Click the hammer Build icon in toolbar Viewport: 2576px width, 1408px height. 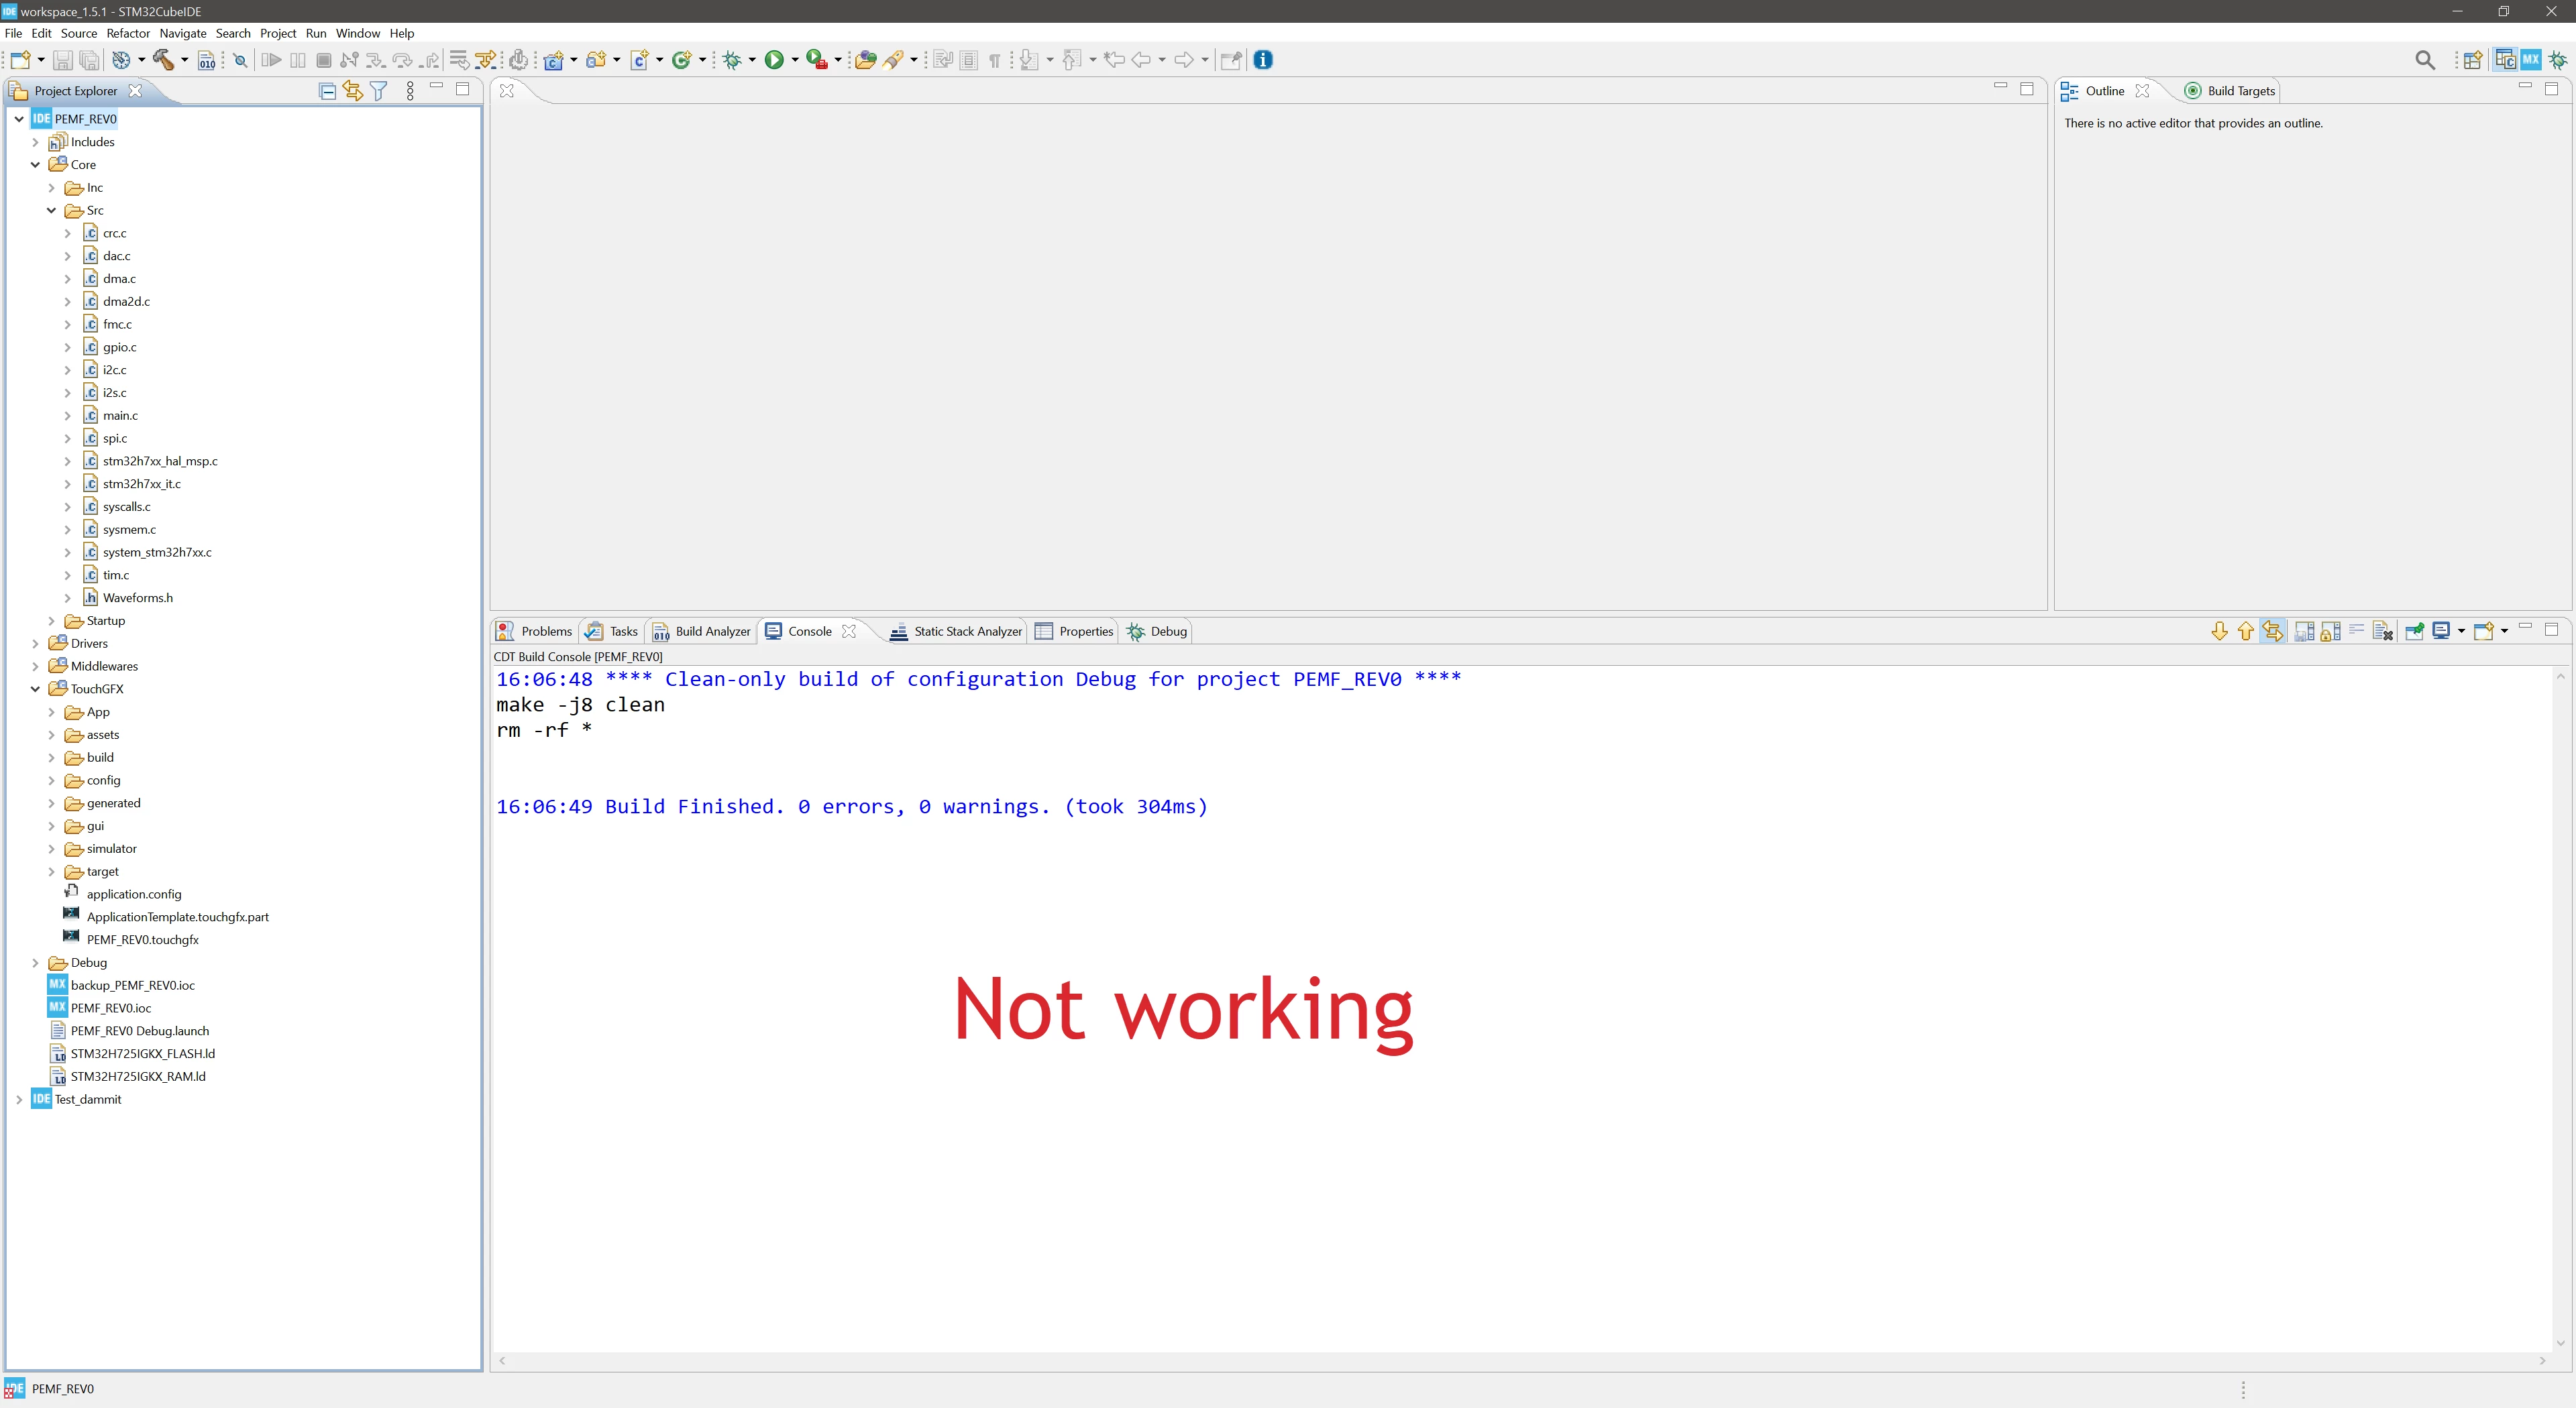coord(163,60)
